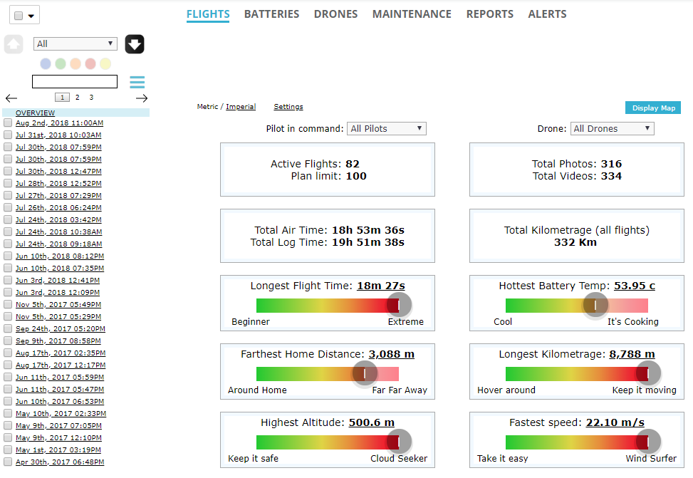Click the Longest Kilometrage 8,788 m link
693x478 pixels.
point(632,354)
